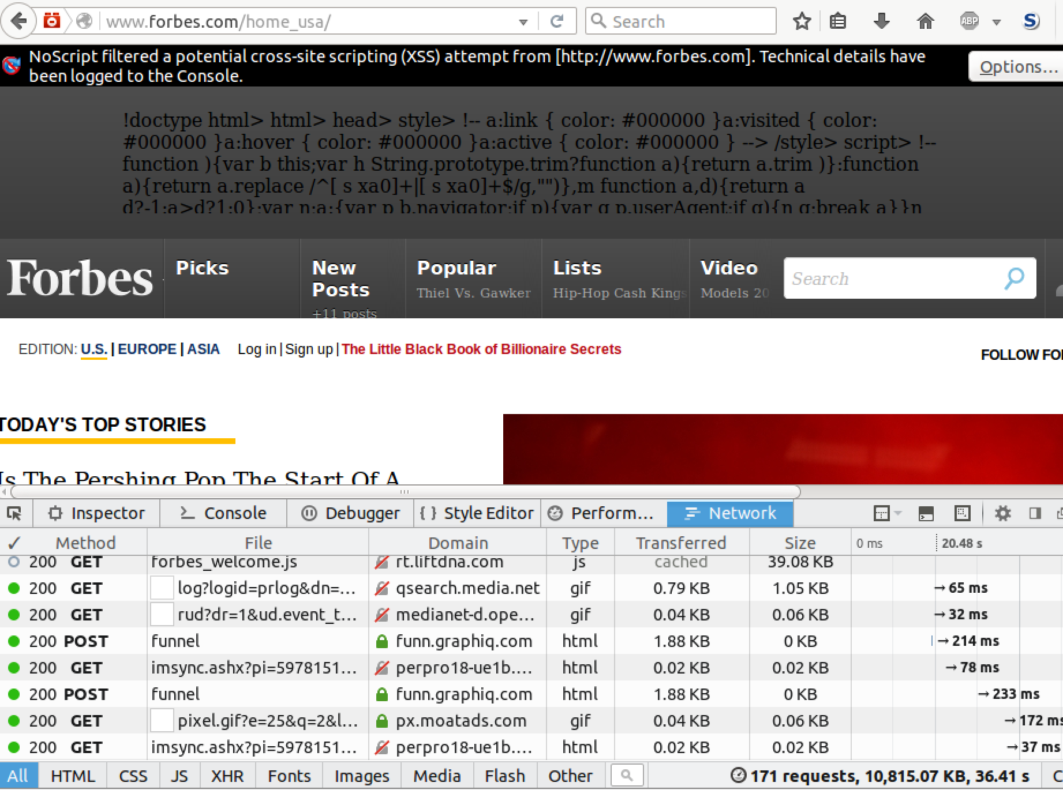The image size is (1063, 790).
Task: Click the NoScript blocked icon in the notification bar
Action: pos(12,66)
